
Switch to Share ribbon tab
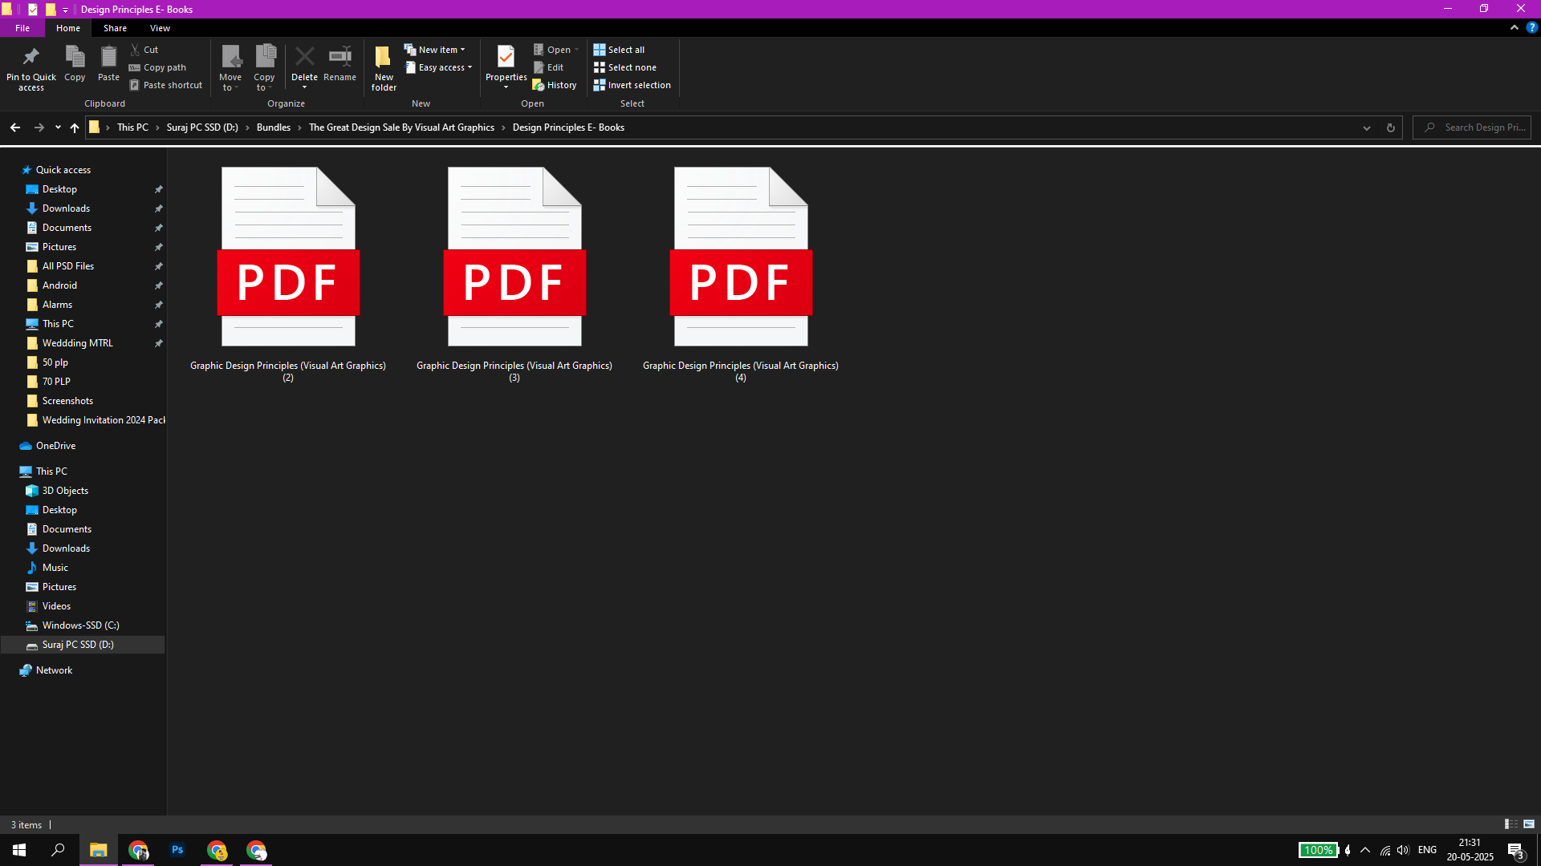click(115, 28)
